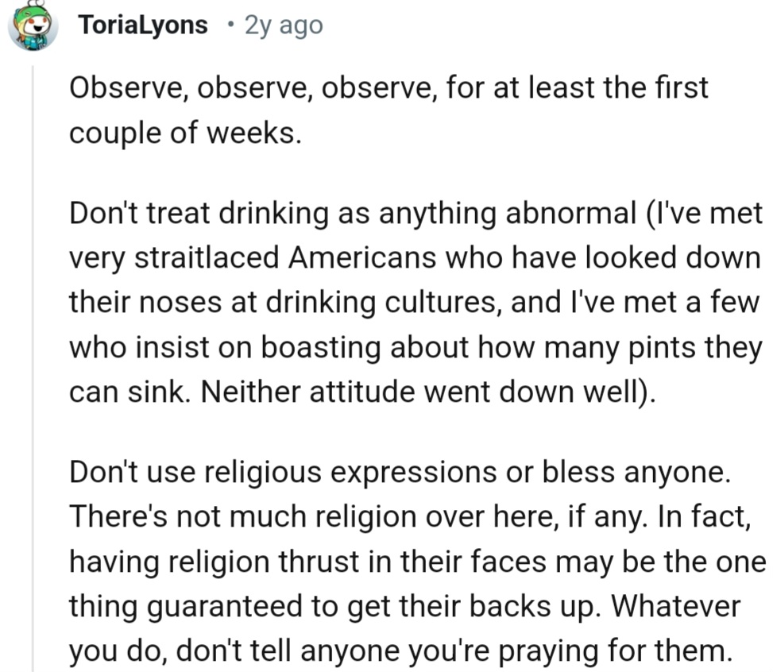Click the ToriaLyons user avatar

pyautogui.click(x=33, y=26)
